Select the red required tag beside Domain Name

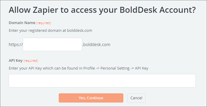(44, 23)
